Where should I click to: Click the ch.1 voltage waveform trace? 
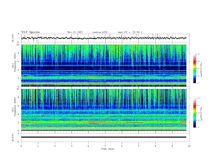point(104,38)
